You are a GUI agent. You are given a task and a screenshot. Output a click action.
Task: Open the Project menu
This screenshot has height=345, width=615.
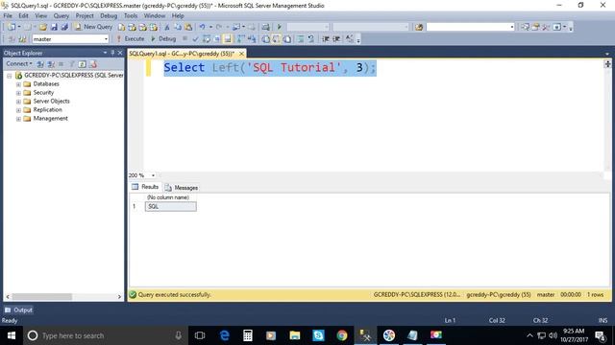(85, 15)
